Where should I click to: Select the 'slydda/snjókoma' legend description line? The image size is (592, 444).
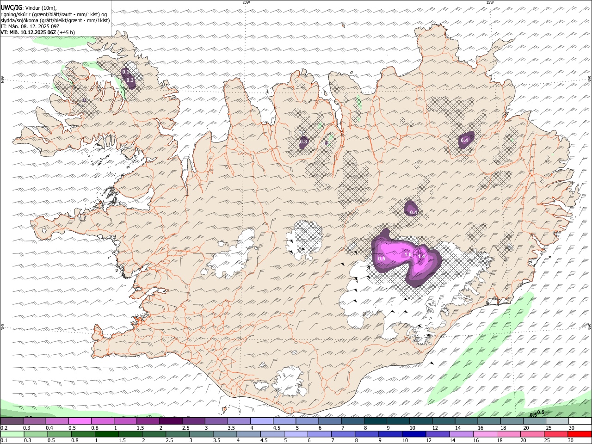tap(55, 20)
